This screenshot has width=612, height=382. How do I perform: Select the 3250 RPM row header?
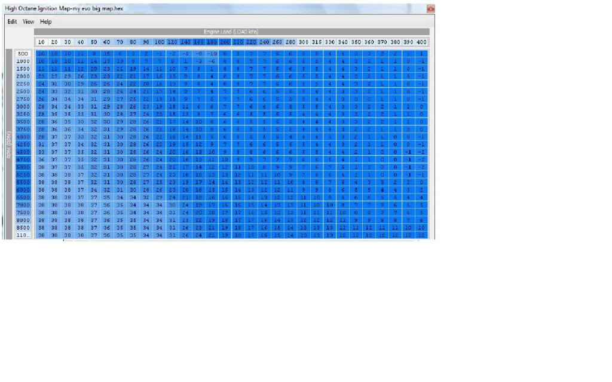coord(23,114)
